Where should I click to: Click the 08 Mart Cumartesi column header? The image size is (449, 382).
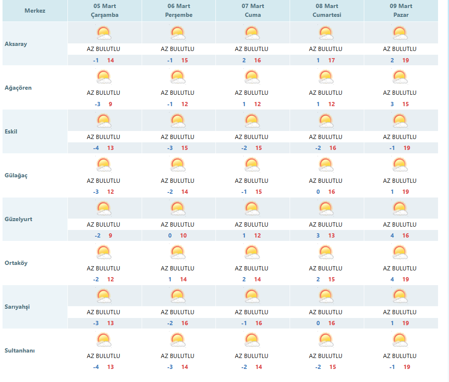[327, 11]
